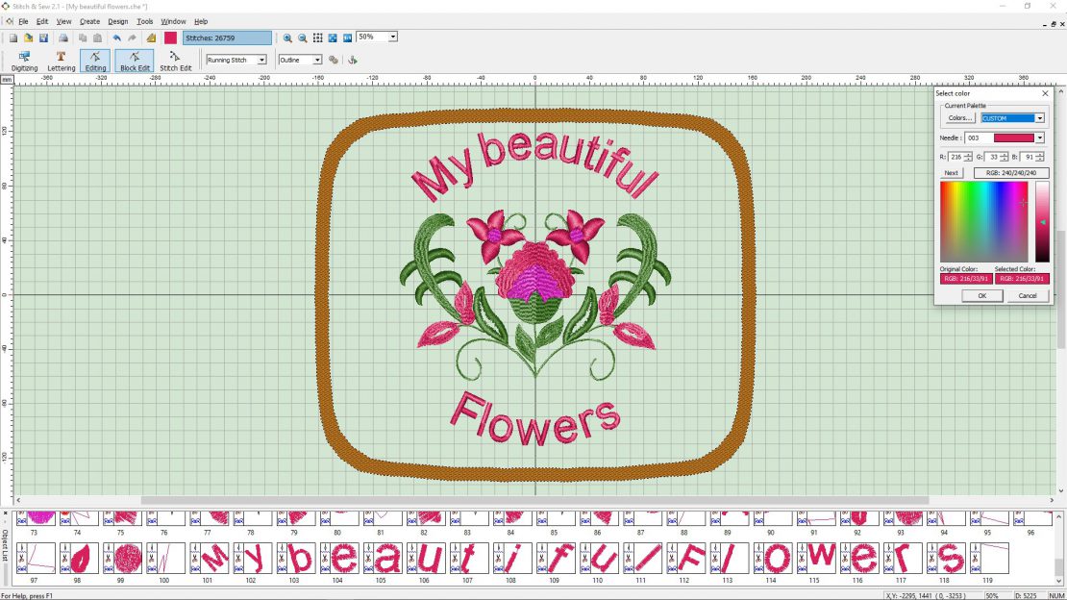
Task: Open the Running Stitch type dropdown
Action: 261,60
